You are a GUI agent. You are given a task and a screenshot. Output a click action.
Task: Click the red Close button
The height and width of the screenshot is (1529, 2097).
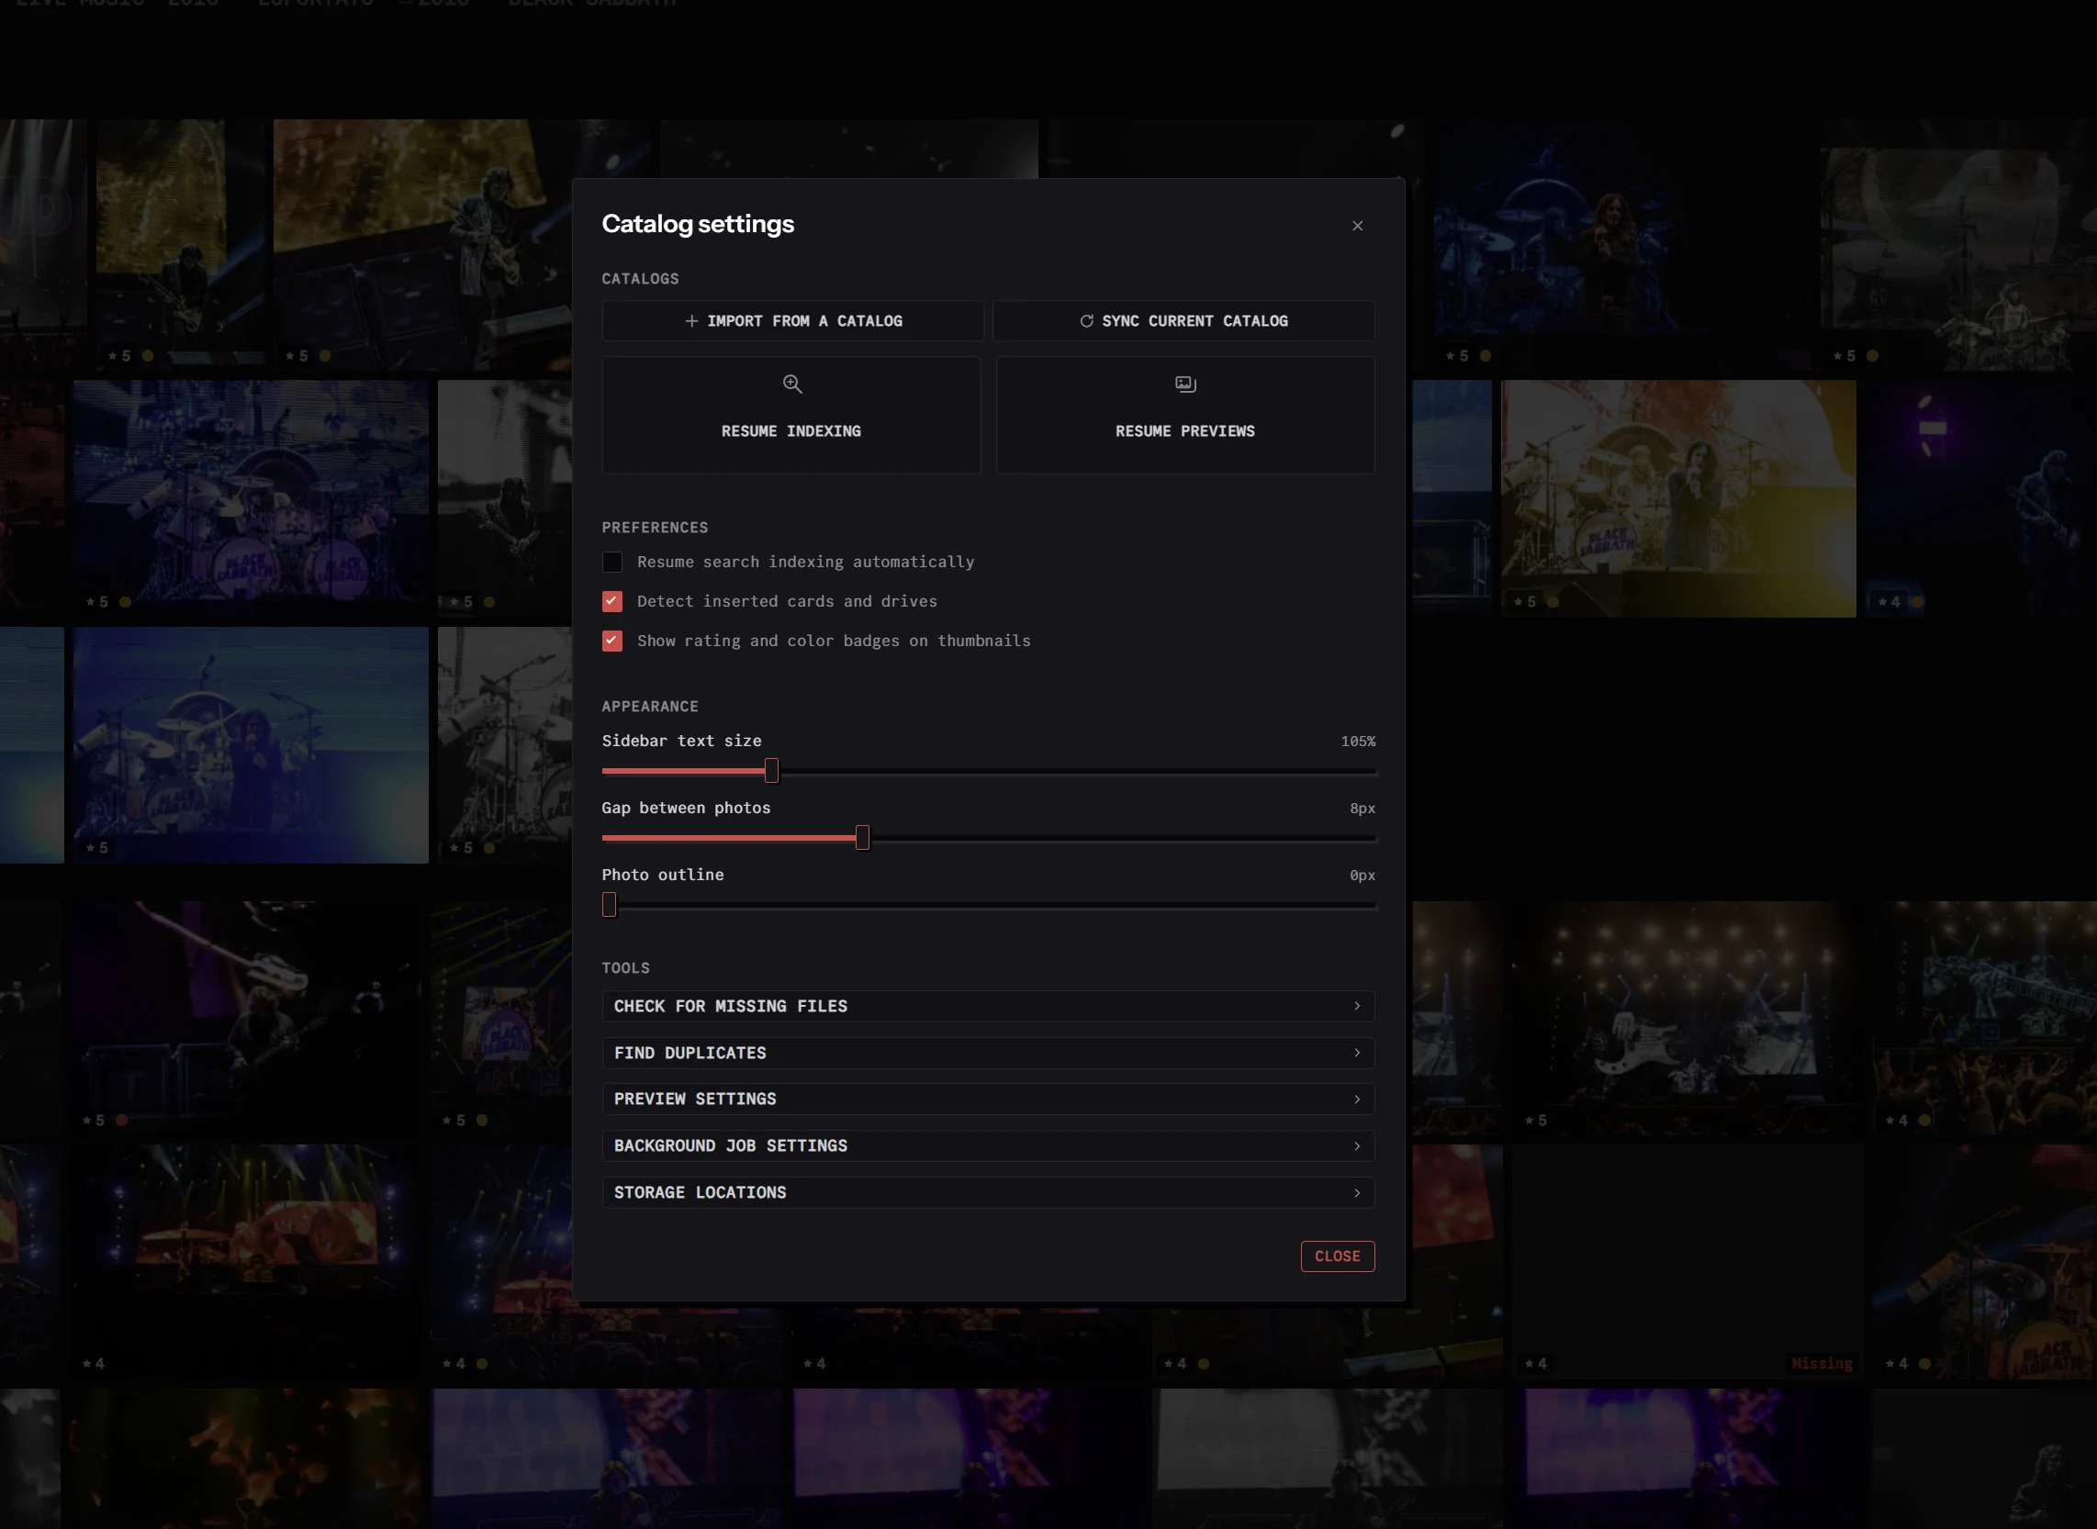coord(1338,1257)
